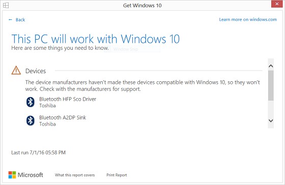Click the scrollbar thumb in the report list
This screenshot has width=285, height=185.
click(x=271, y=85)
